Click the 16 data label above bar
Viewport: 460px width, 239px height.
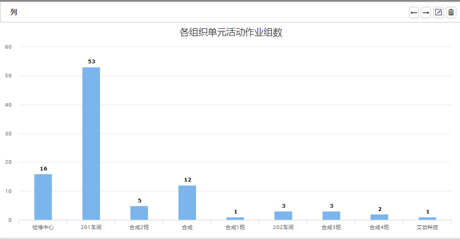point(43,168)
